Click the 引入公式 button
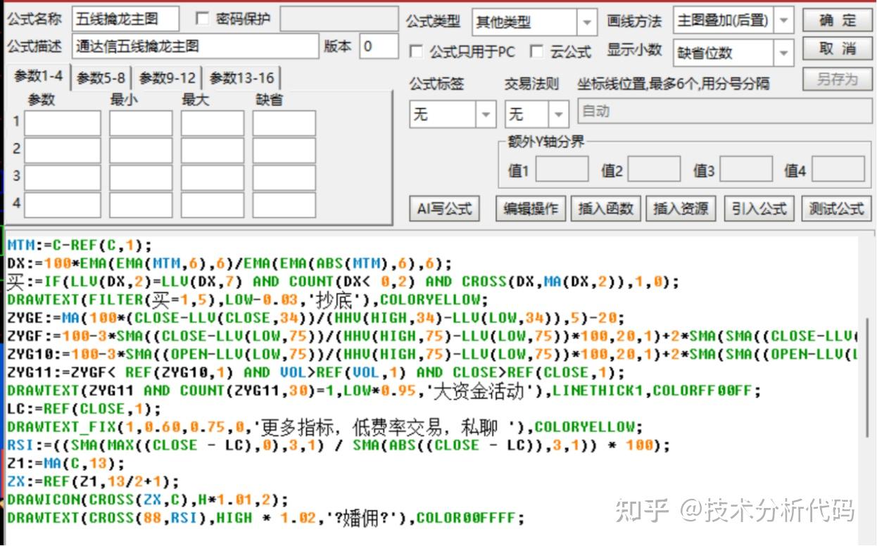The width and height of the screenshot is (877, 546). pyautogui.click(x=759, y=209)
